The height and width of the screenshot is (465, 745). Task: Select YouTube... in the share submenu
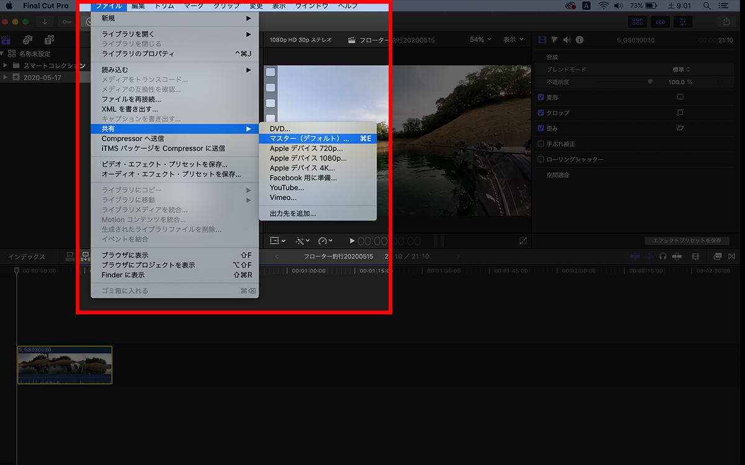(x=287, y=188)
